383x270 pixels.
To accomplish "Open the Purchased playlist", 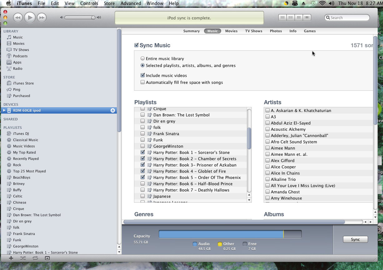I will coord(22,96).
